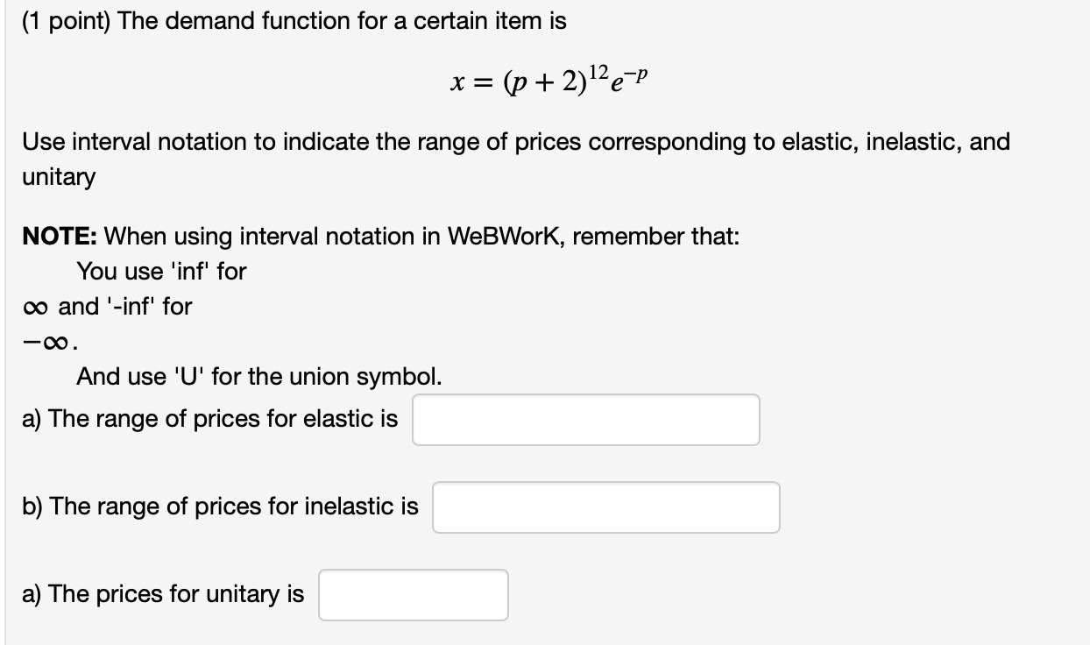
Task: Click the 'b) The range of prices for inelastic' label
Action: [219, 507]
